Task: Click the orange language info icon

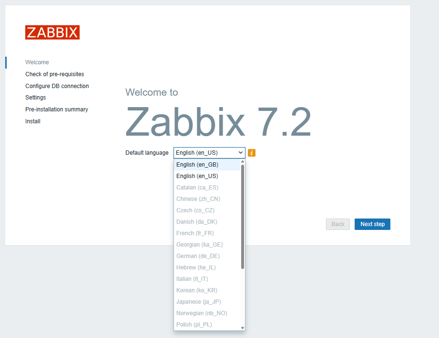Action: click(251, 153)
